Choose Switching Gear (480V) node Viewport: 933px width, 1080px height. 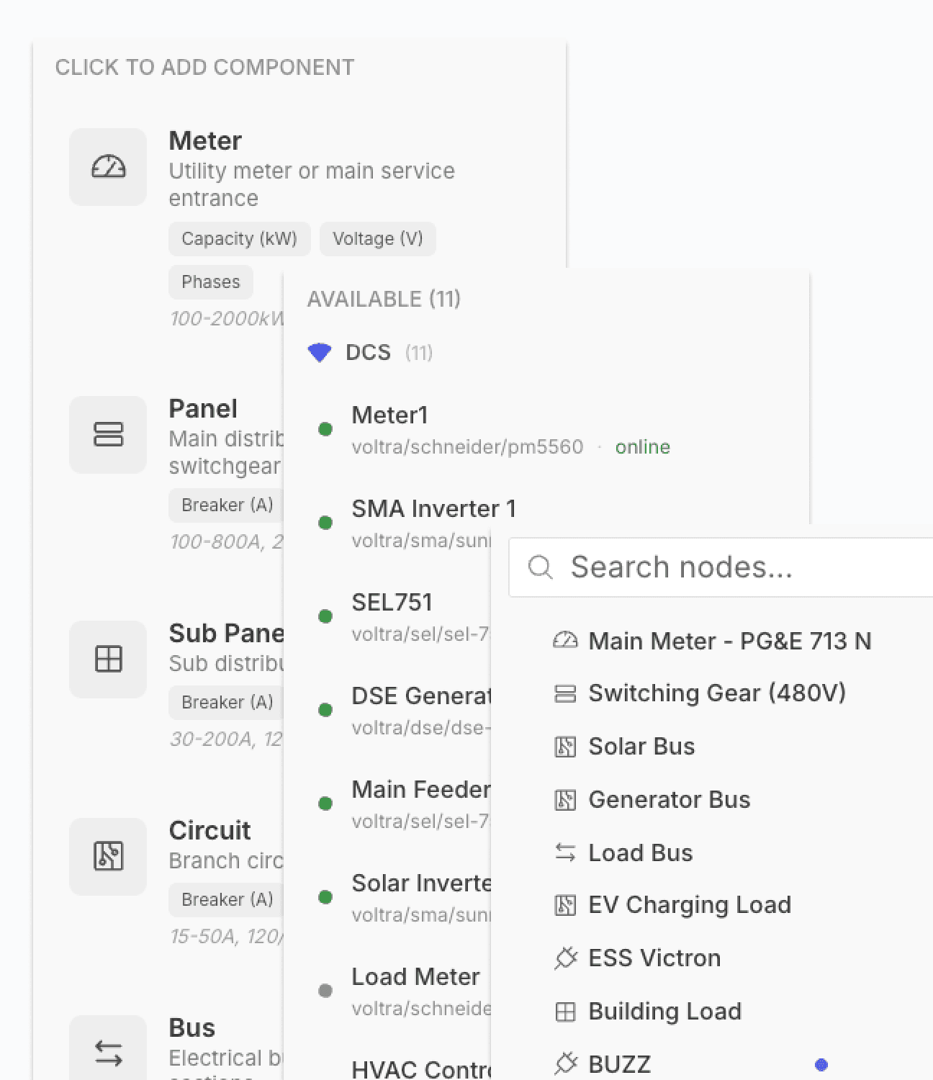tap(716, 693)
